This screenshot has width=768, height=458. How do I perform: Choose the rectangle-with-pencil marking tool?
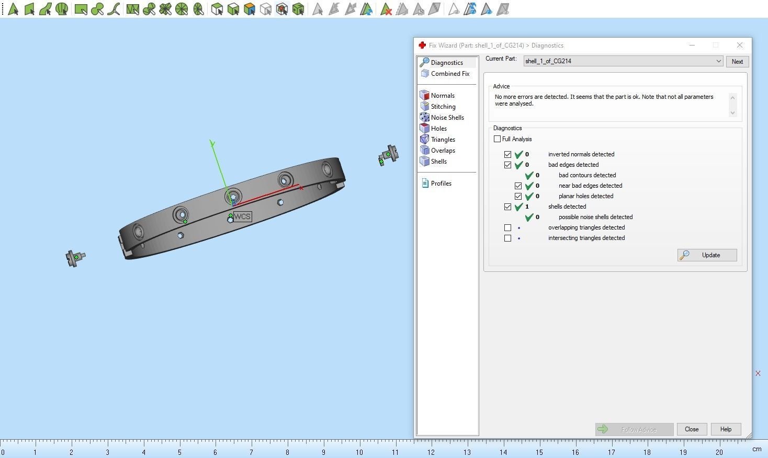click(x=81, y=9)
